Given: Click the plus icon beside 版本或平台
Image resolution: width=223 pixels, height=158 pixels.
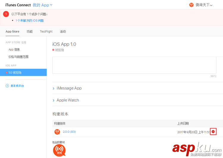Looking at the screenshot, I should coord(7,86).
